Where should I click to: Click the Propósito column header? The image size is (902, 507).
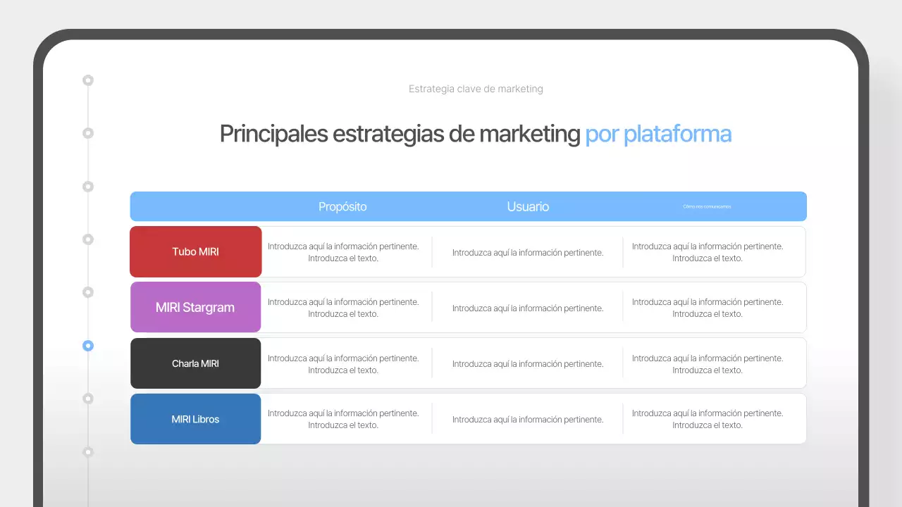point(342,206)
